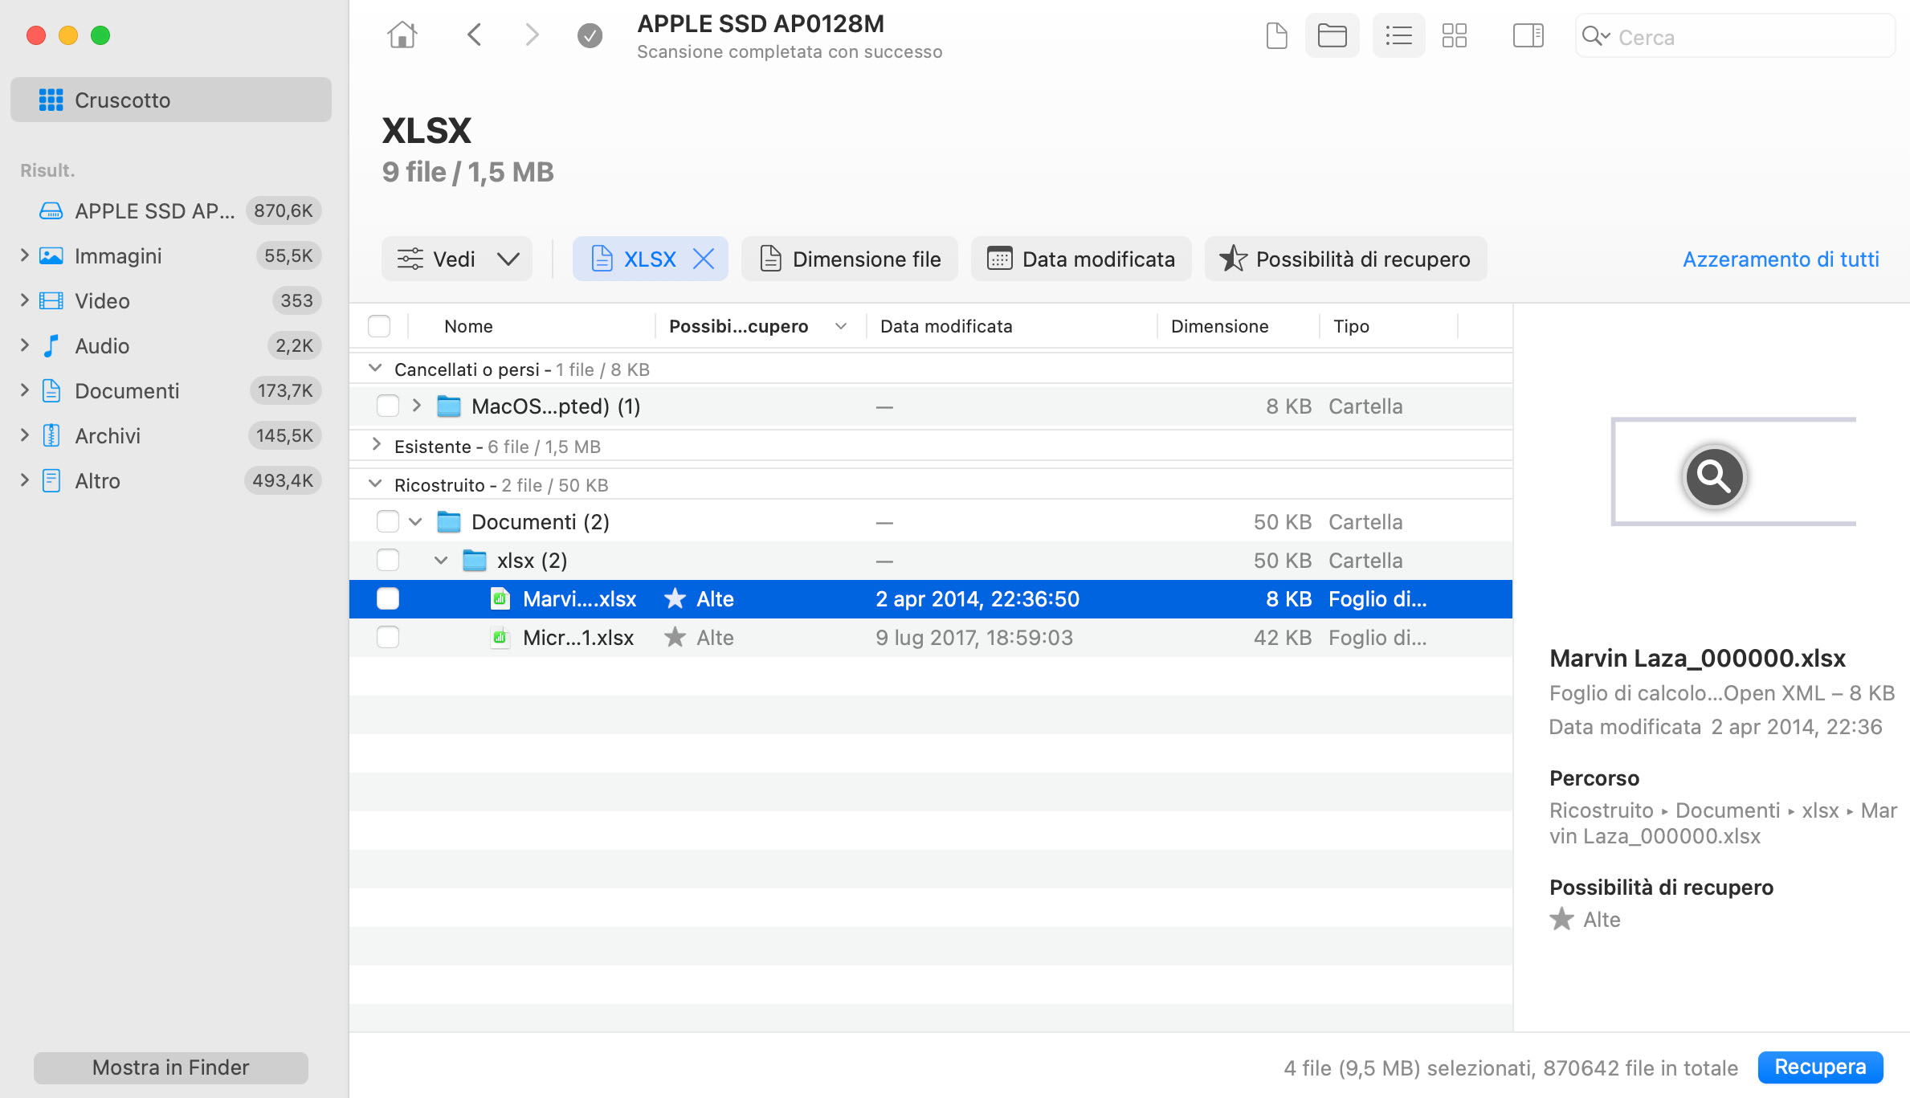Select APPLE SSD AP... in sidebar
Screen dimensions: 1910x1098
(155, 210)
